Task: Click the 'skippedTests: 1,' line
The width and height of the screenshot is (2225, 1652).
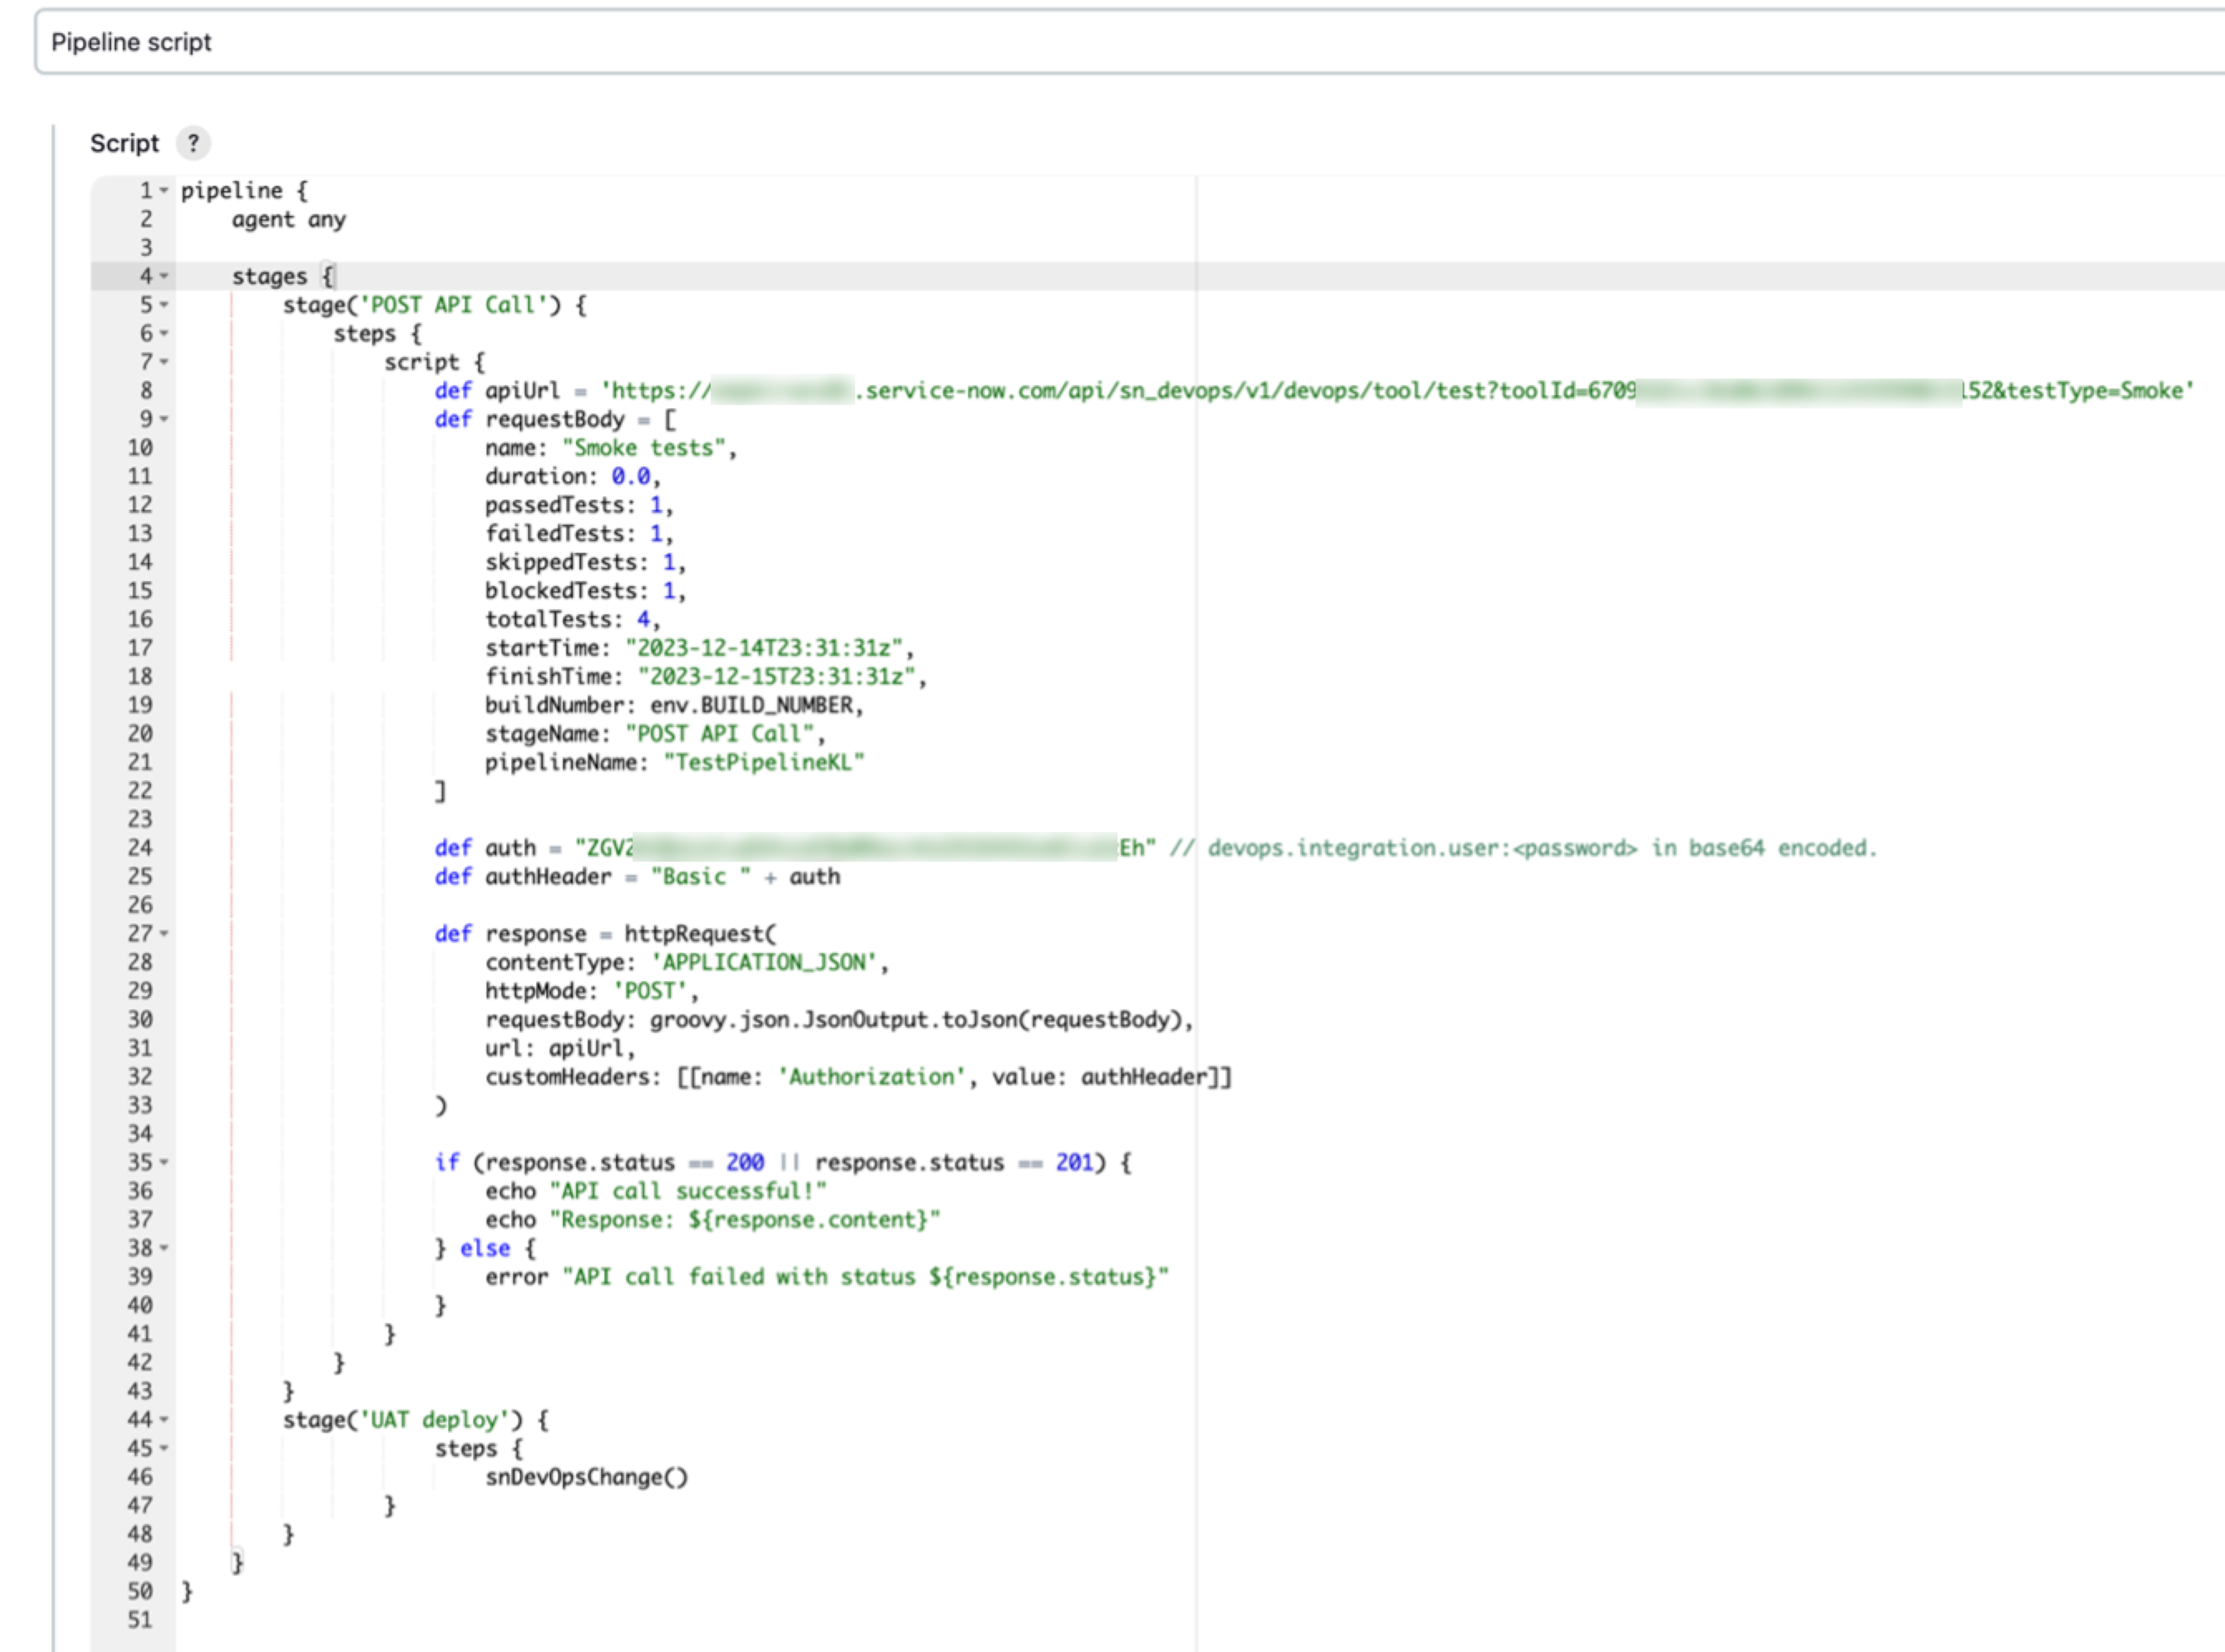Action: [585, 563]
